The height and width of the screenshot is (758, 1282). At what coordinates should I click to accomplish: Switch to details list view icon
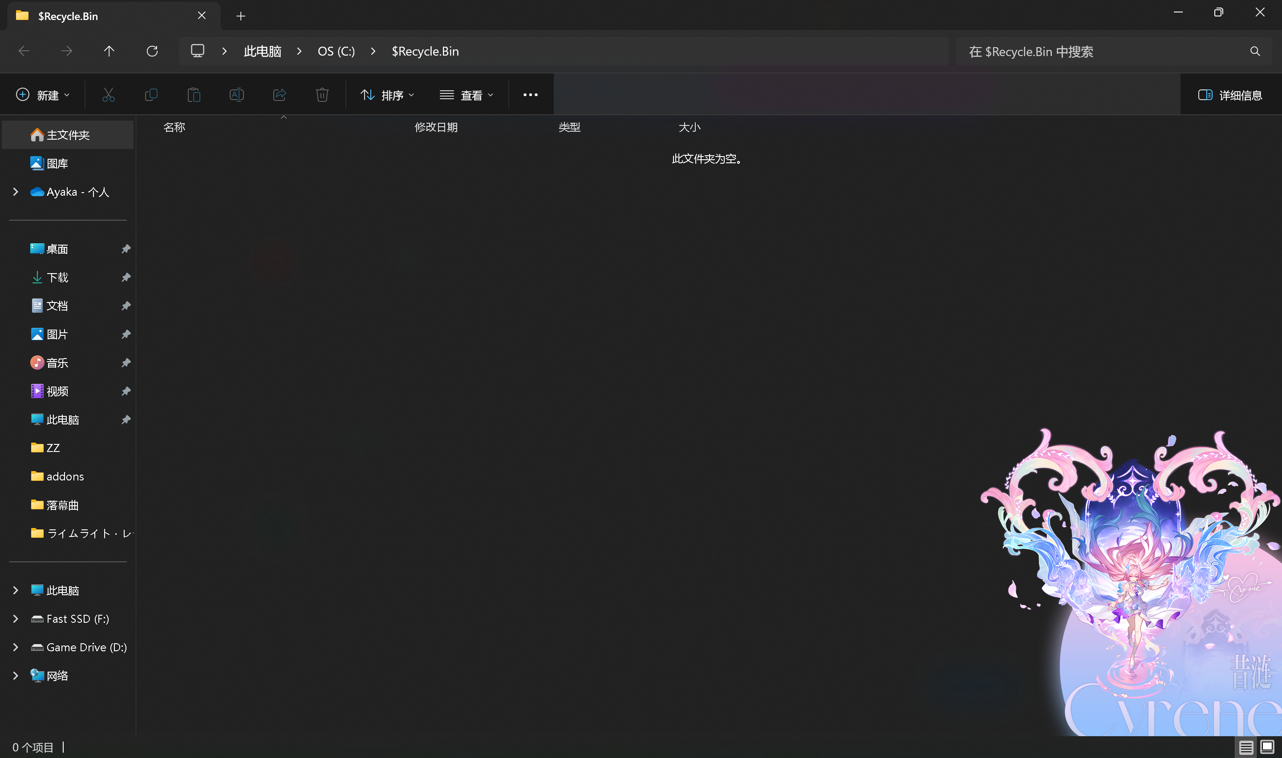(1246, 747)
